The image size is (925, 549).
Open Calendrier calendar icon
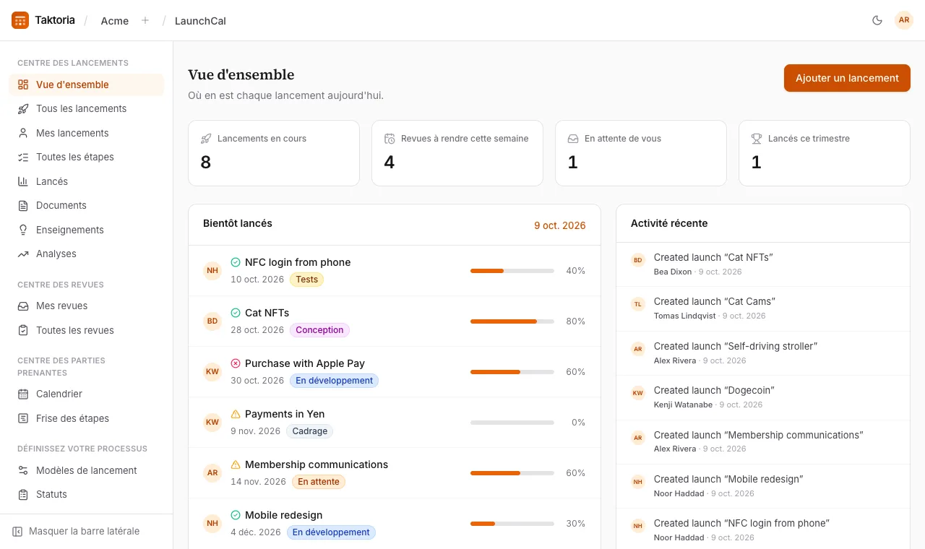click(23, 394)
